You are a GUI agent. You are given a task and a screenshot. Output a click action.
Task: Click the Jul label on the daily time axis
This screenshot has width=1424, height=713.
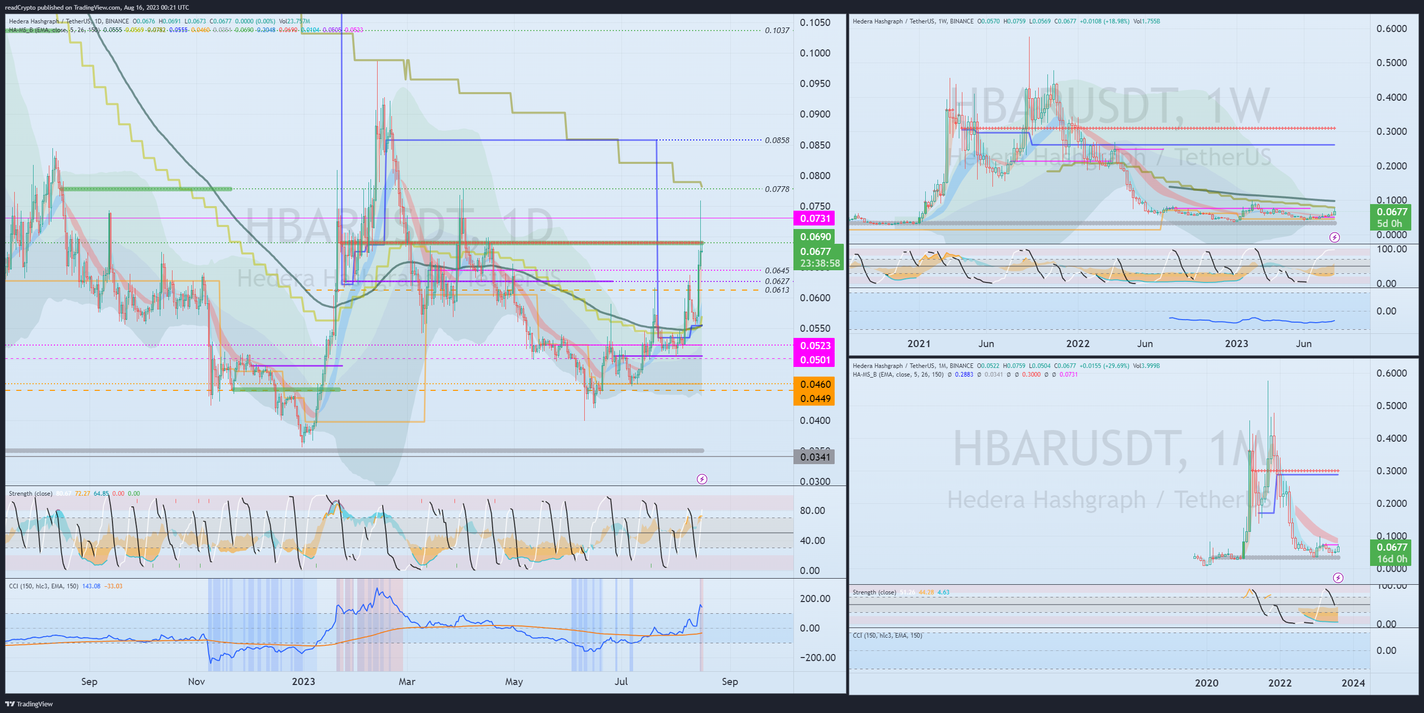click(x=621, y=681)
